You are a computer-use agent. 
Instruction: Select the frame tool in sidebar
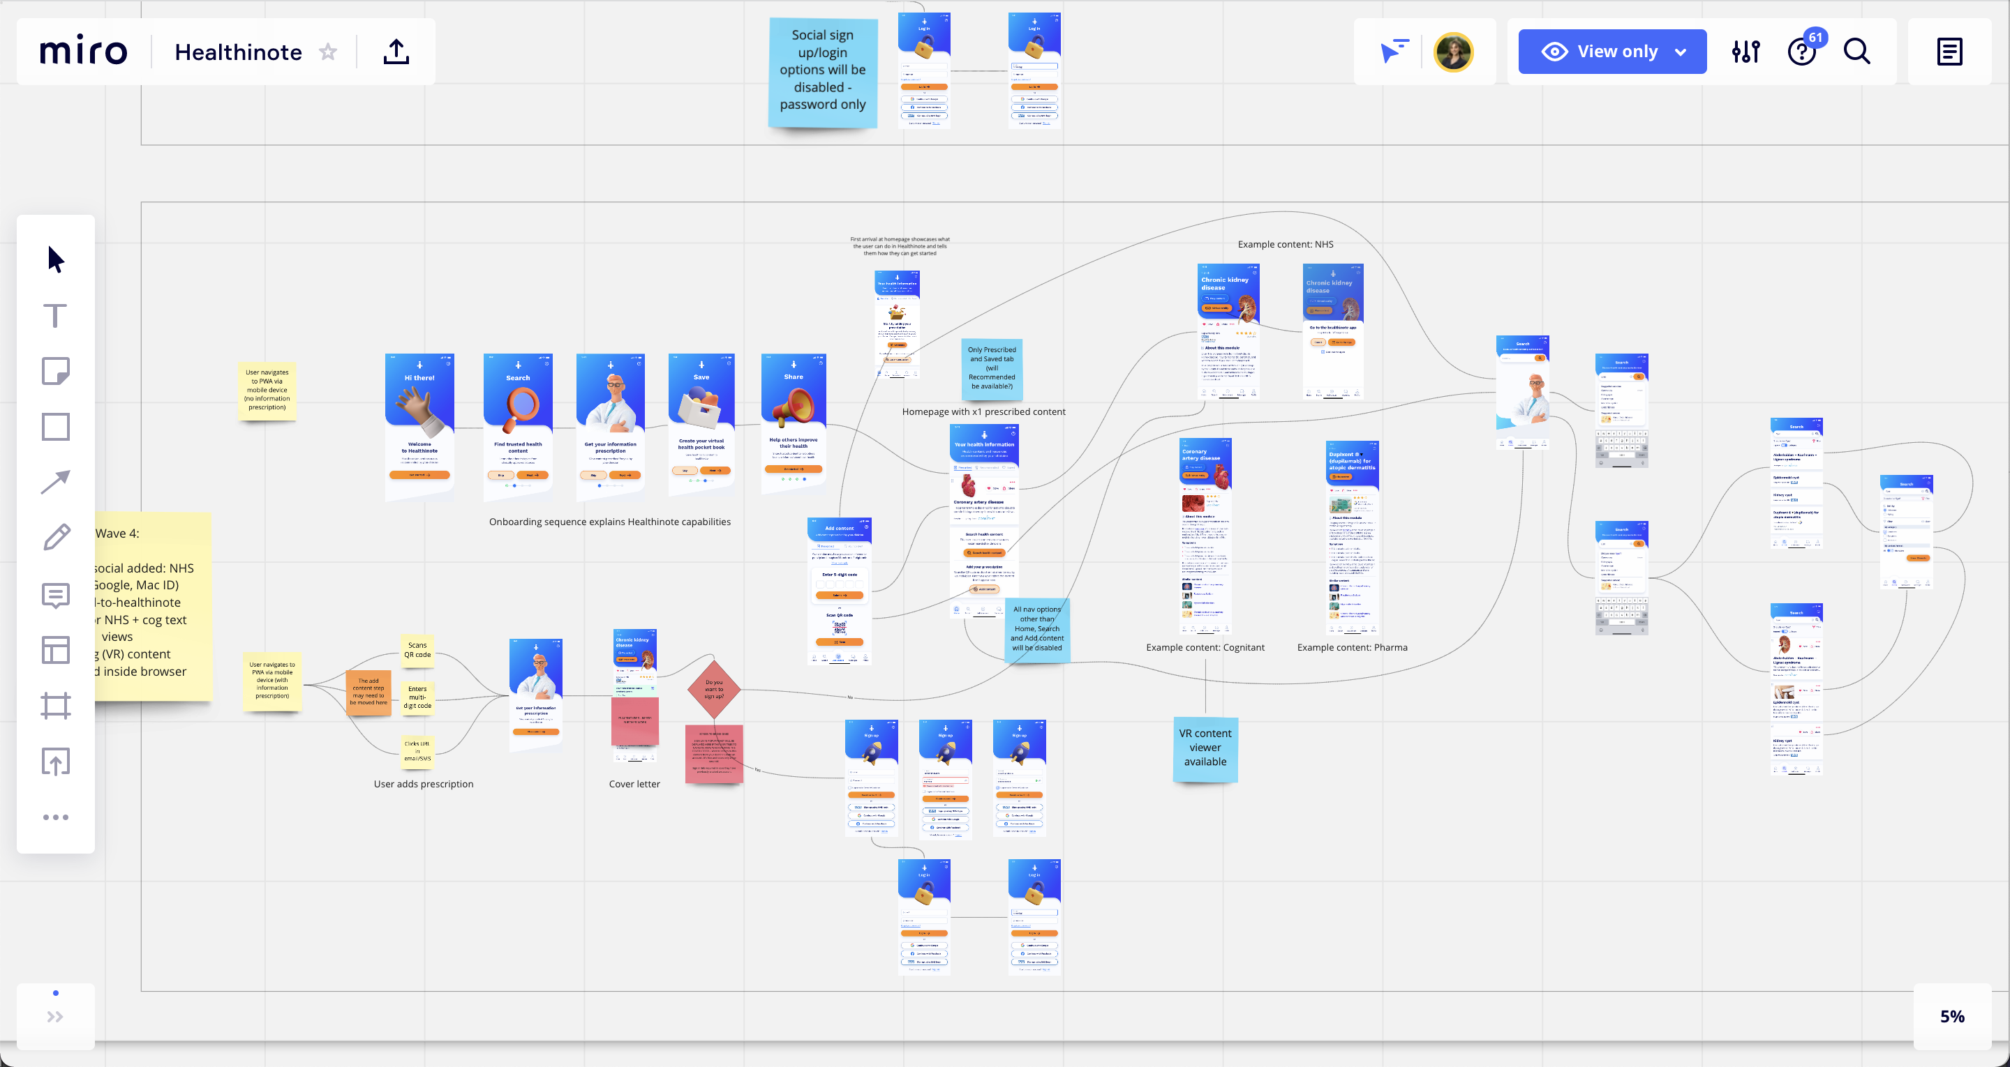pyautogui.click(x=56, y=706)
